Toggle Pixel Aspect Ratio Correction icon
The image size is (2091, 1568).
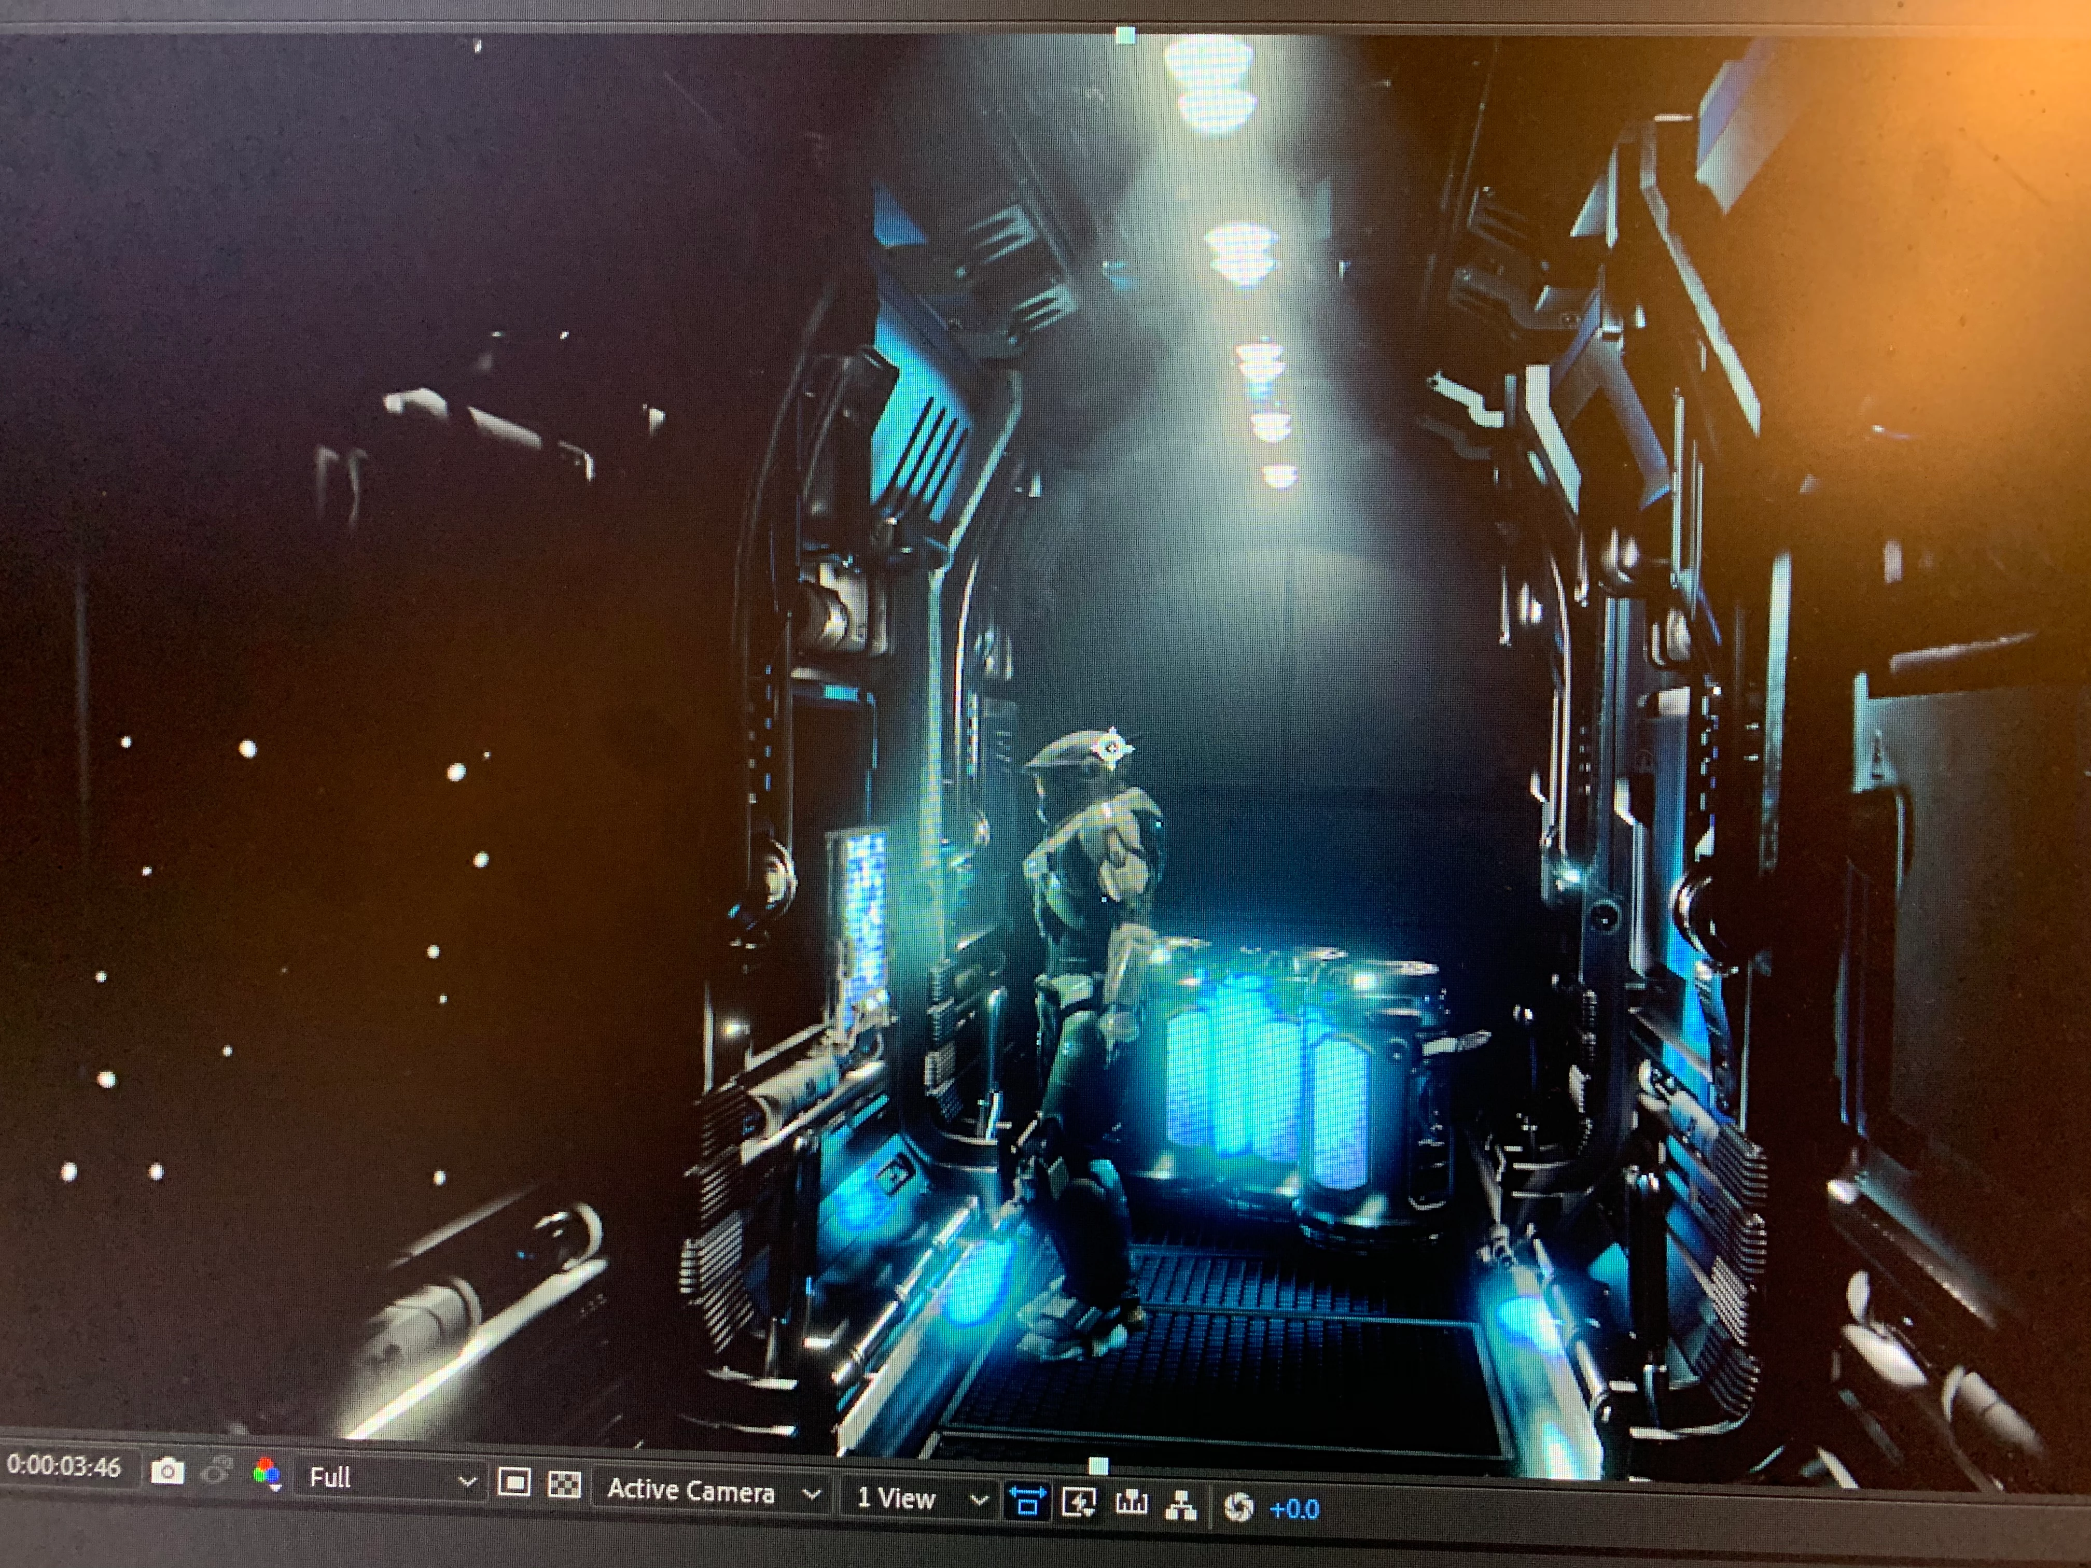click(x=1027, y=1501)
